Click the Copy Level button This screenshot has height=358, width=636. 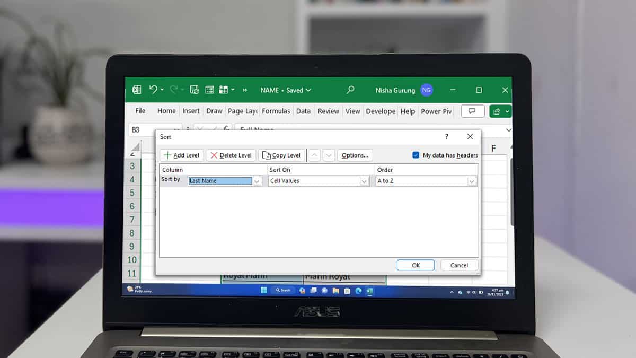pos(282,155)
